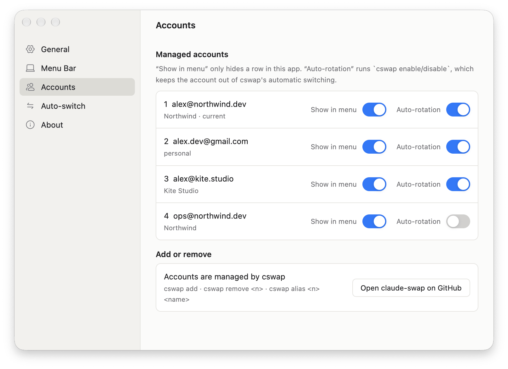Switch to Menu Bar settings

(x=77, y=68)
